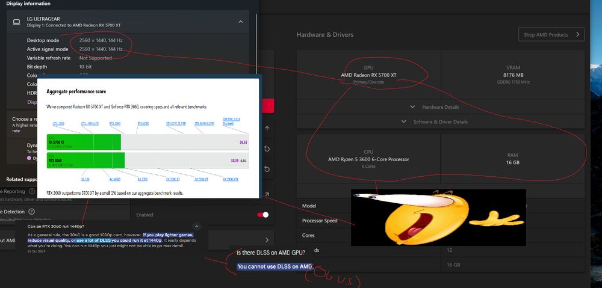The height and width of the screenshot is (288, 602).
Task: Click 'AMD Radeon RX 5700 XT' GPU tile
Action: [x=368, y=75]
